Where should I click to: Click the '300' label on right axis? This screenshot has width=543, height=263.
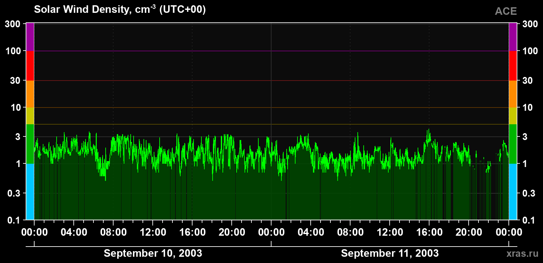click(x=530, y=24)
